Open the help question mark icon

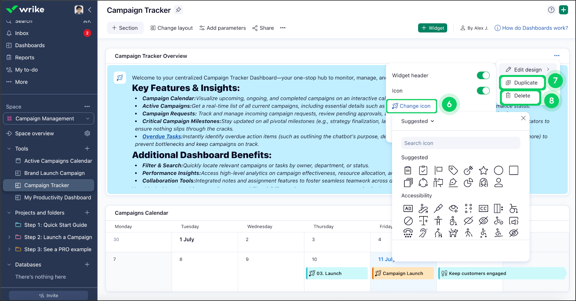(551, 10)
